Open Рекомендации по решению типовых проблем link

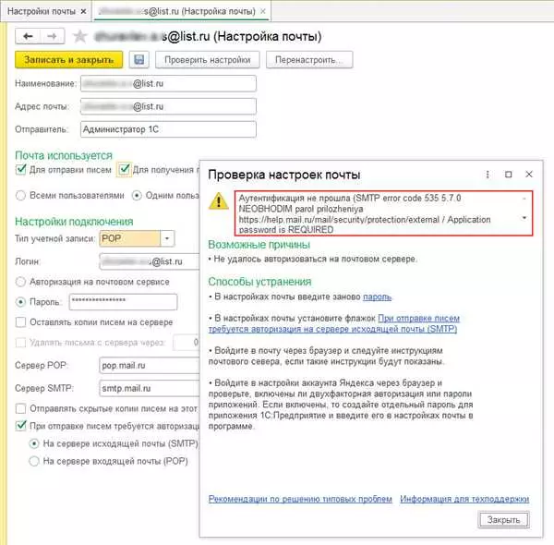[x=300, y=499]
